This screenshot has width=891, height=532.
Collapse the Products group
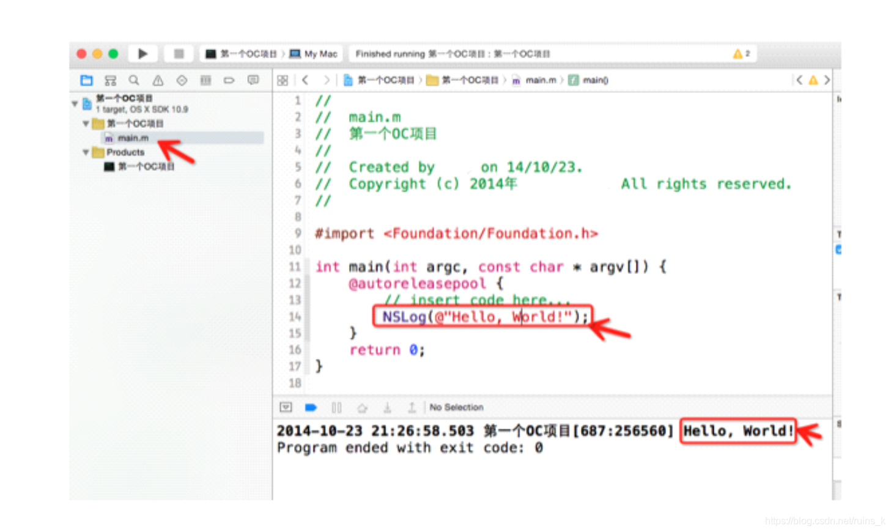pos(86,152)
